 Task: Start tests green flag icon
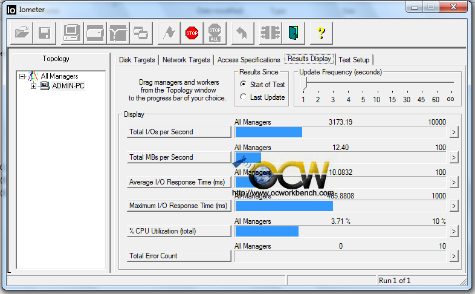click(169, 33)
